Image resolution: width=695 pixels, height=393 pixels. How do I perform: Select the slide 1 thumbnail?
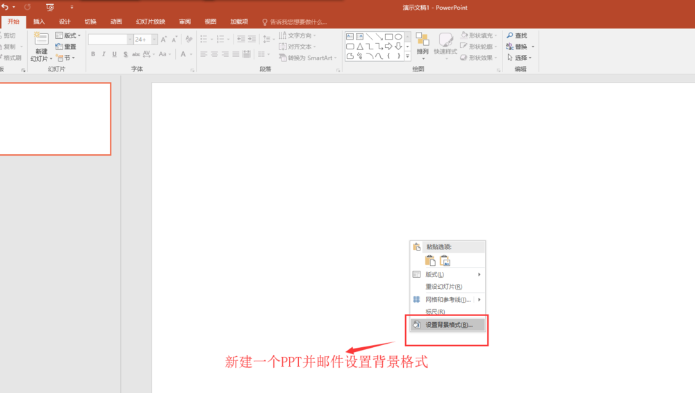[x=55, y=119]
